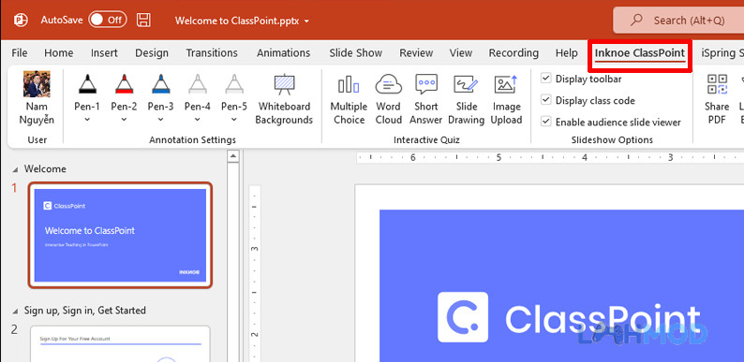Image resolution: width=744 pixels, height=362 pixels.
Task: Uncheck the Display toolbar checkbox
Action: pyautogui.click(x=546, y=79)
